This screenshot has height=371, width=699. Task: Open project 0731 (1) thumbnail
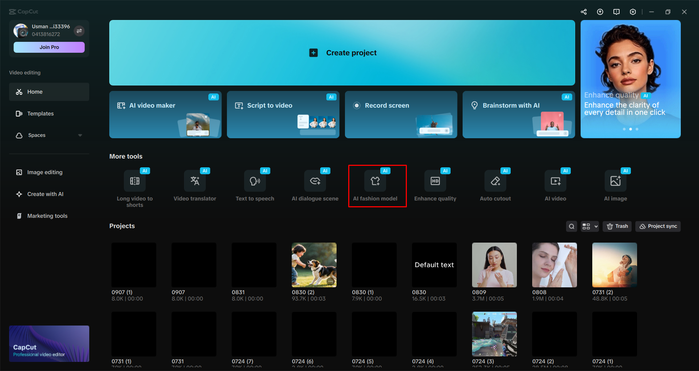134,334
